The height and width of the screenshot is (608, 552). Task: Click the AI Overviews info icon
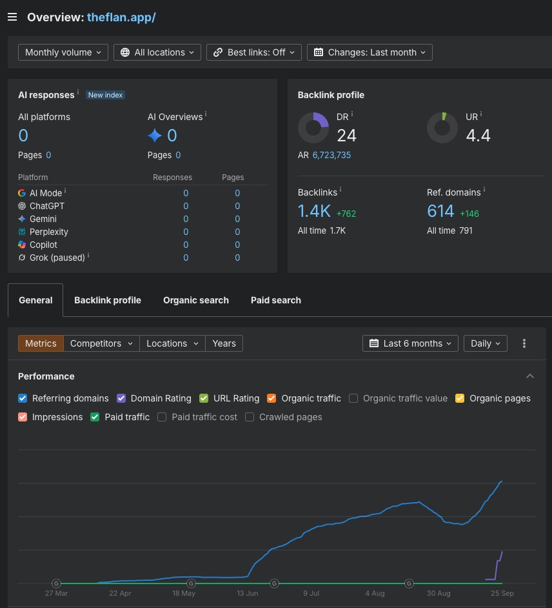tap(206, 114)
